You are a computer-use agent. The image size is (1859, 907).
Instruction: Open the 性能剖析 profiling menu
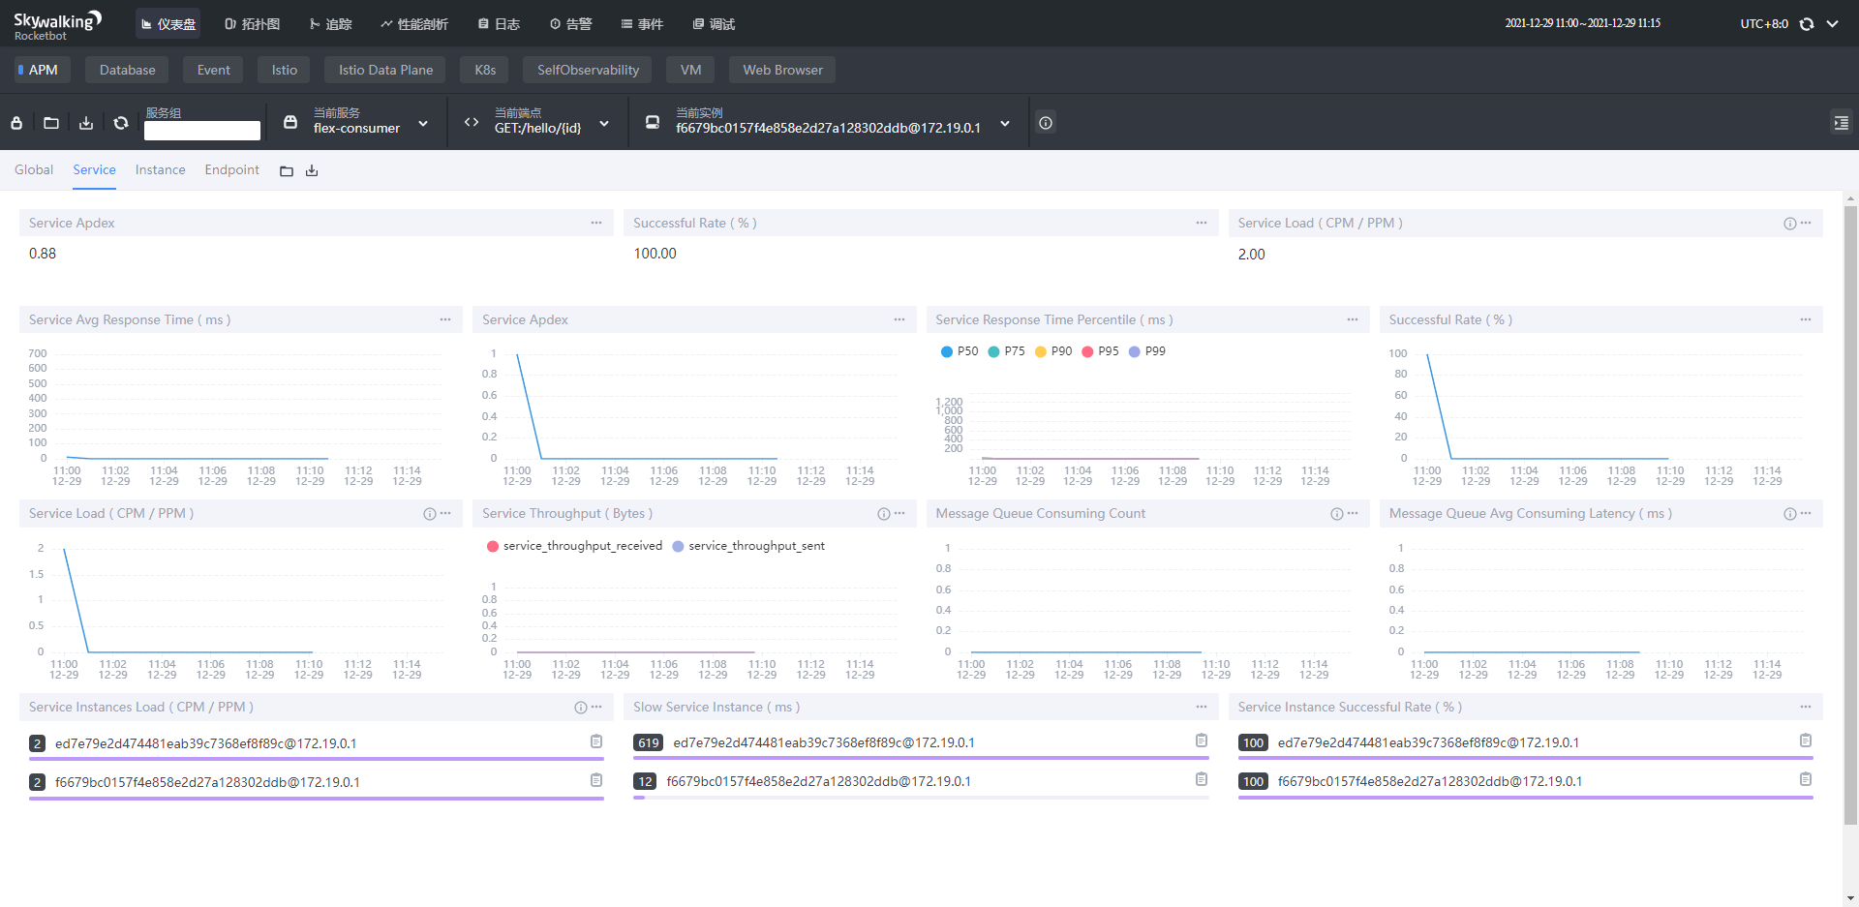pyautogui.click(x=414, y=24)
